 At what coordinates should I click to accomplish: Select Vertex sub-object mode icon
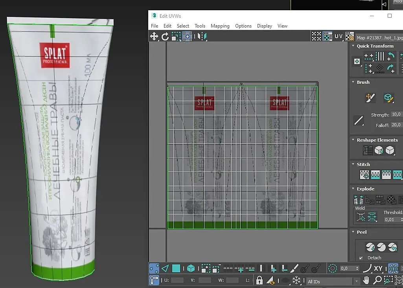click(x=154, y=268)
